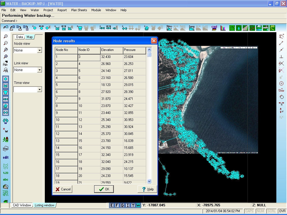Toggle valve display button in left toolbar

point(6,113)
